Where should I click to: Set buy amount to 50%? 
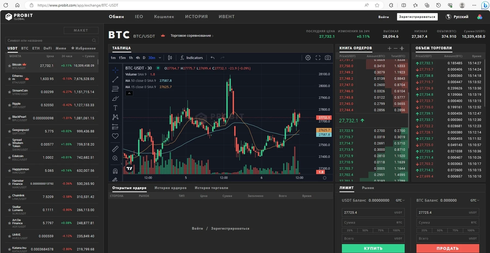tap(365, 230)
